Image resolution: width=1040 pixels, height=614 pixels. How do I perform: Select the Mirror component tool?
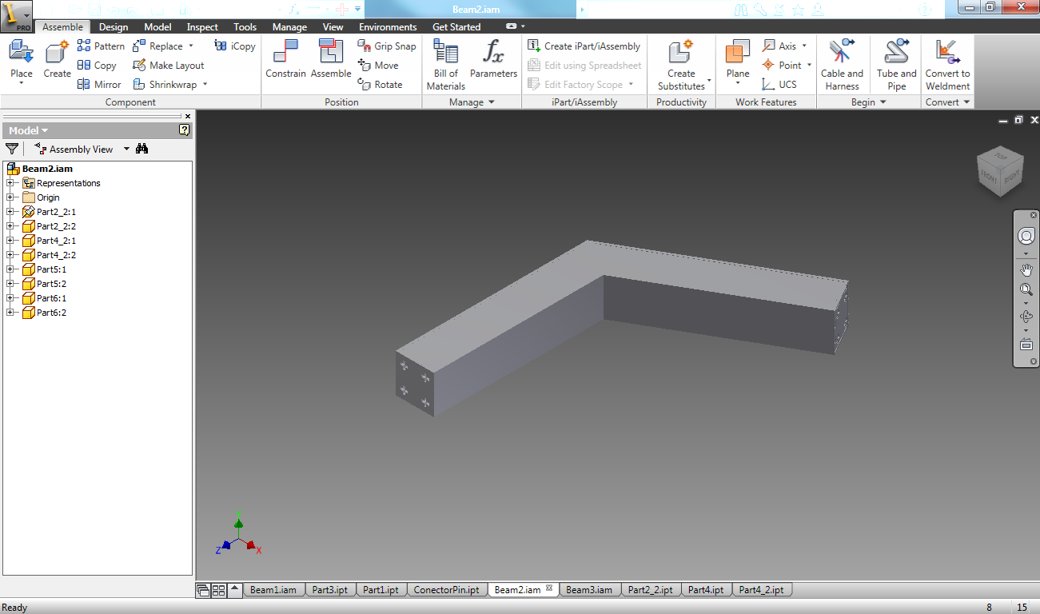(x=99, y=85)
